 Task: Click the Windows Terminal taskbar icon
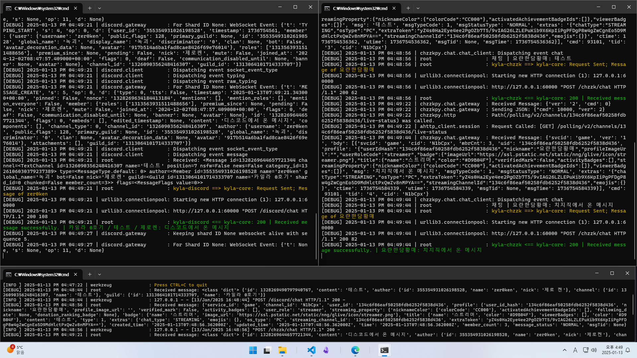pos(384,350)
